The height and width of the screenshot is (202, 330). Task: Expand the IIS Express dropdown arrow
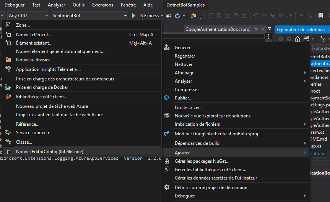pos(162,16)
